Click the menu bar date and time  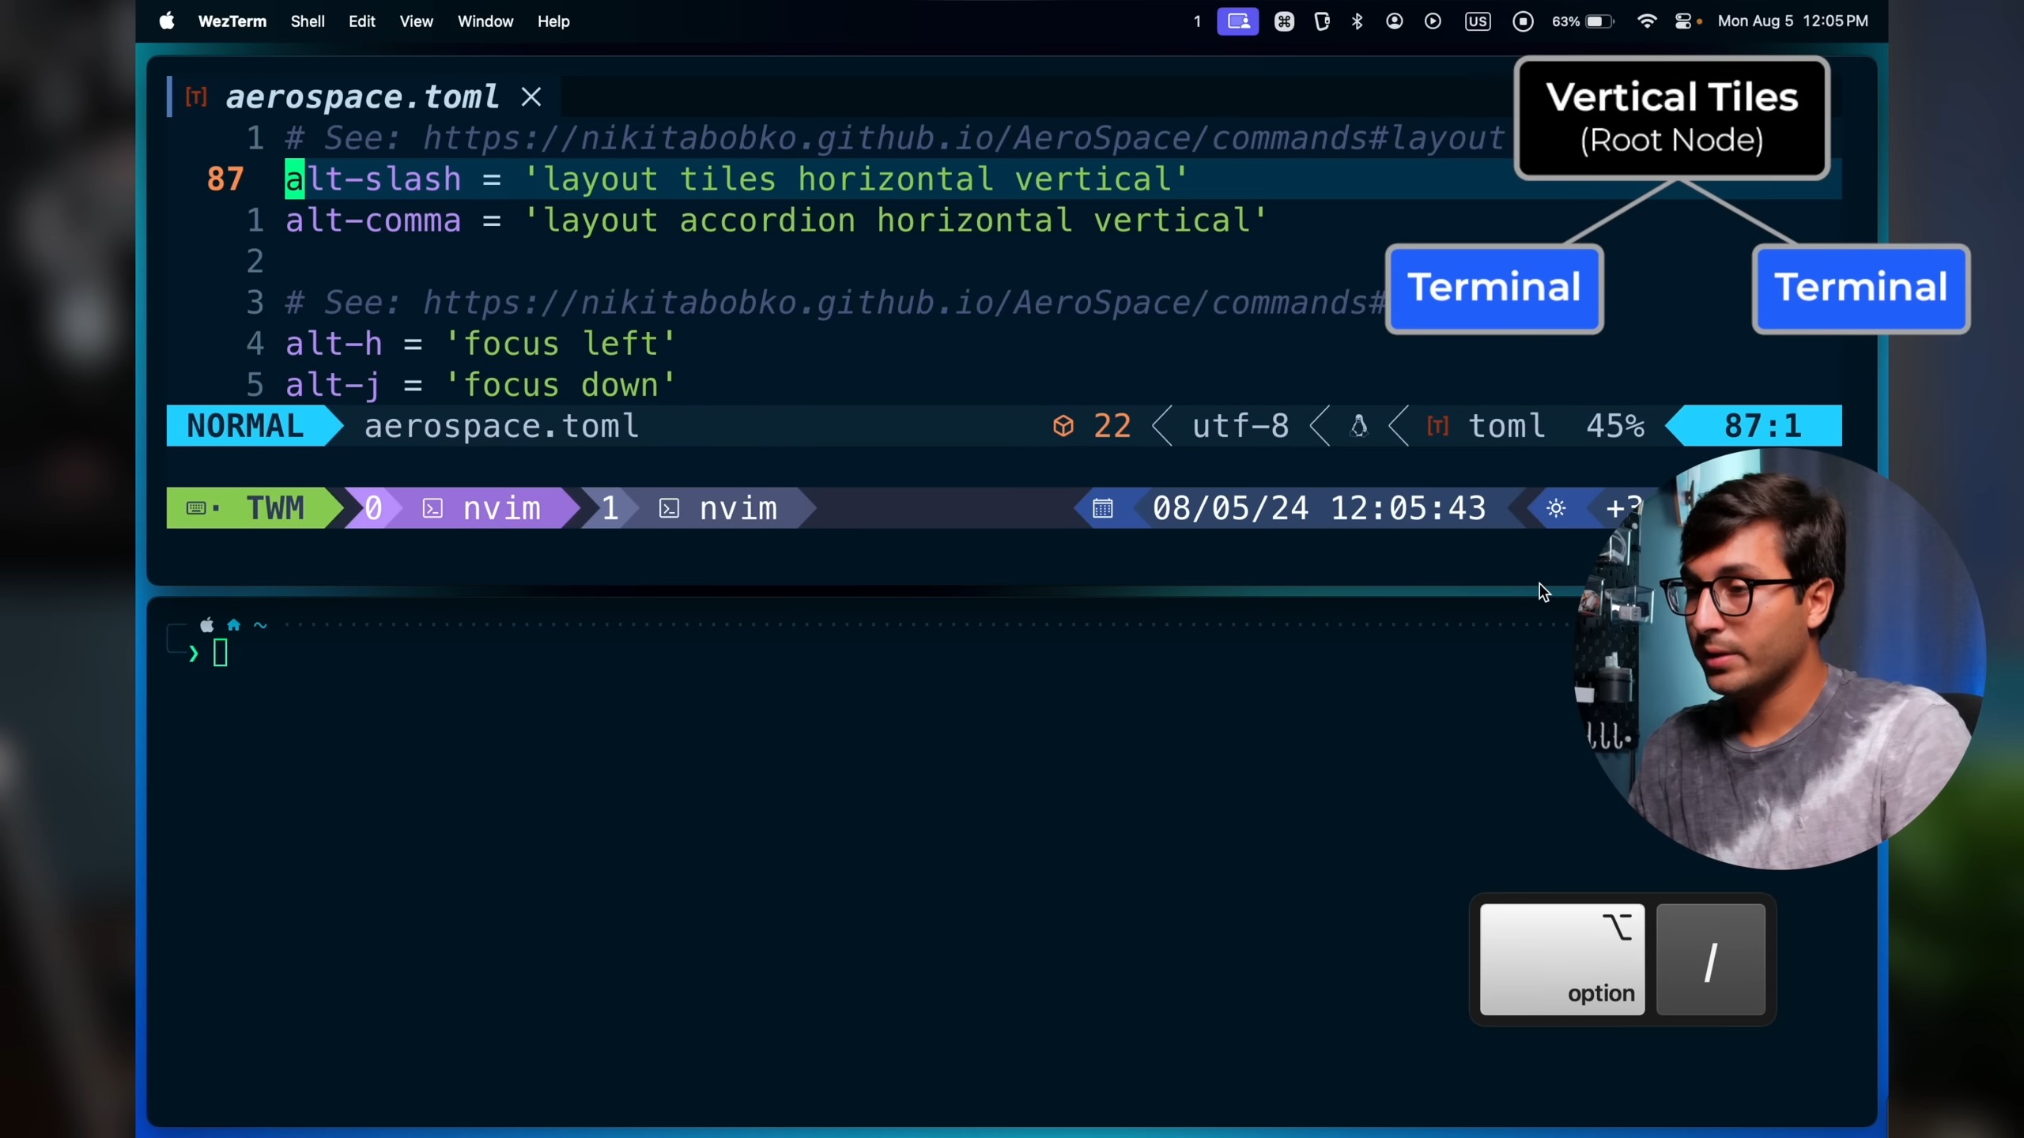click(x=1792, y=21)
